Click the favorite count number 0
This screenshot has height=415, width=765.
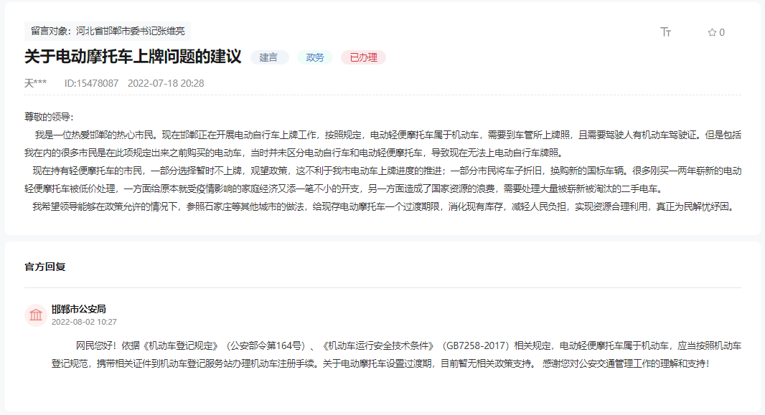pos(722,33)
